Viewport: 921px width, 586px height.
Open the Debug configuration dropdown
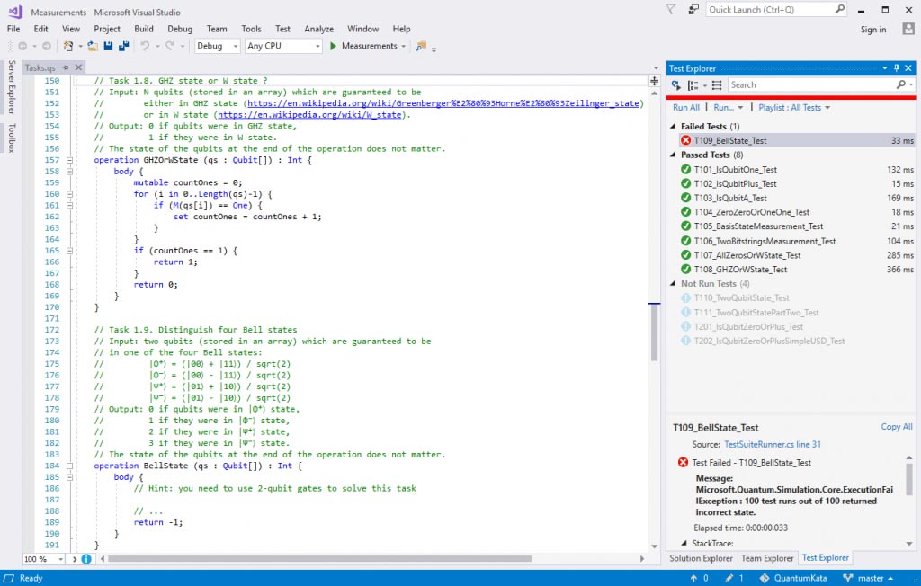[217, 46]
